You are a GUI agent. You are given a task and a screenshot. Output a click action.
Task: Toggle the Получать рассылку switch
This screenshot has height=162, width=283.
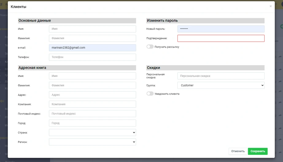point(150,47)
